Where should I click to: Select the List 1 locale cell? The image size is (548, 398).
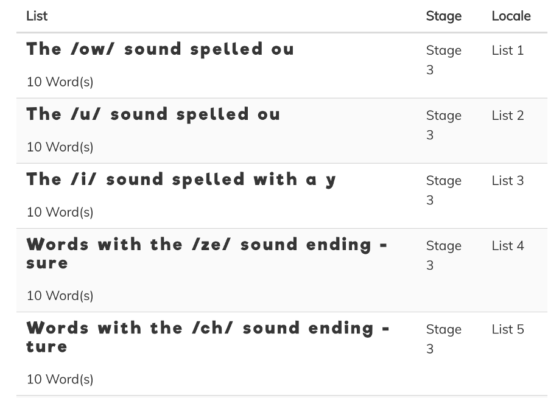pos(507,51)
